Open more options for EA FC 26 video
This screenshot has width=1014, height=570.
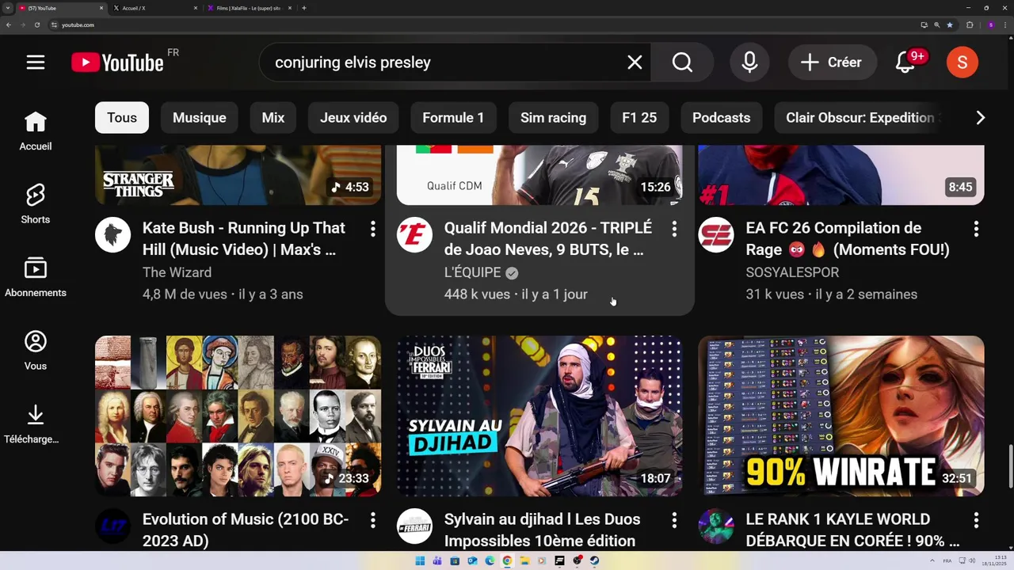[976, 229]
